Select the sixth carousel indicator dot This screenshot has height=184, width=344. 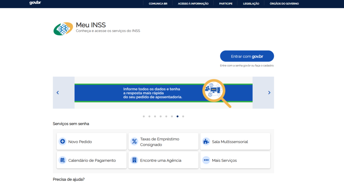[172, 116]
